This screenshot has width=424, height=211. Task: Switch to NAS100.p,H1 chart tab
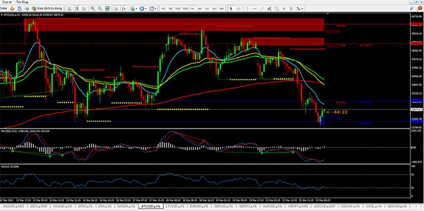click(x=126, y=206)
